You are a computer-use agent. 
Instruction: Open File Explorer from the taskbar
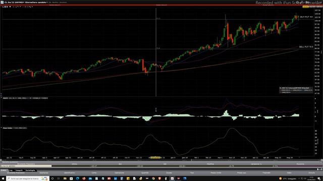65,178
